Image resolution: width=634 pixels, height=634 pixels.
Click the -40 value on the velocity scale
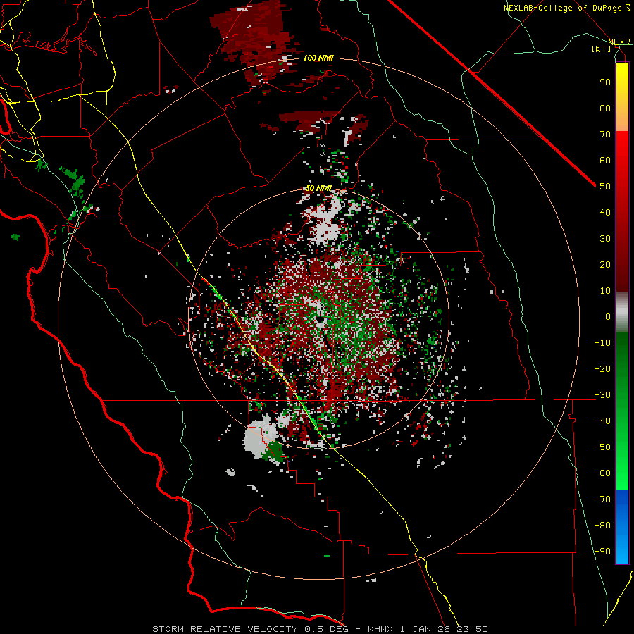click(x=602, y=421)
